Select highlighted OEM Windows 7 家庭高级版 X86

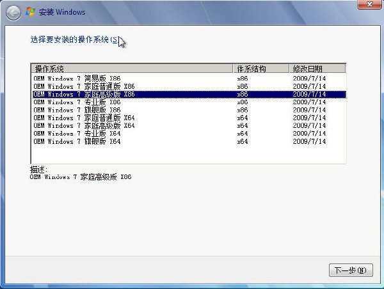click(189, 94)
